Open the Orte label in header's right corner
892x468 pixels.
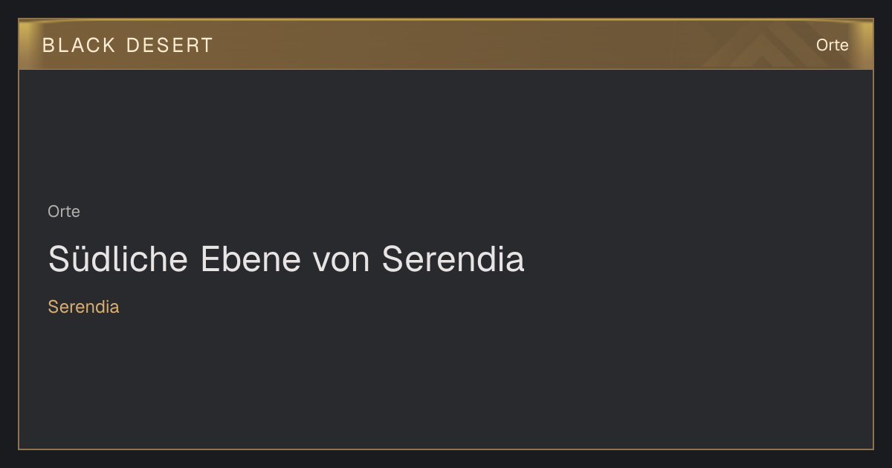(x=832, y=45)
